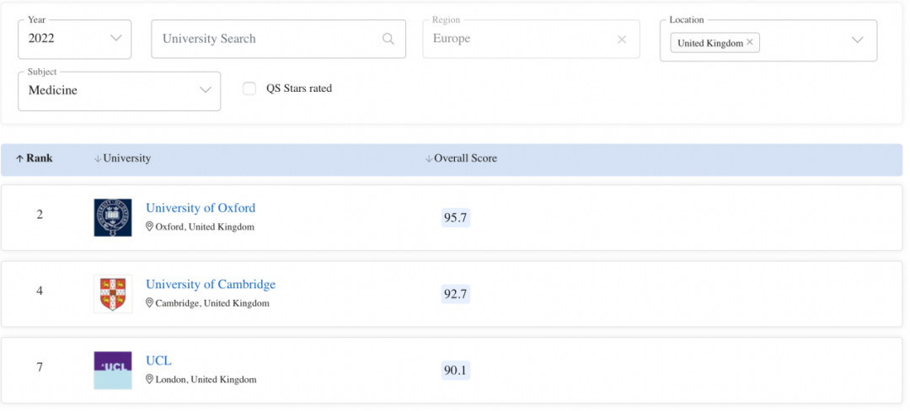This screenshot has width=910, height=411.
Task: Click the down arrow icon beside University header
Action: (98, 159)
